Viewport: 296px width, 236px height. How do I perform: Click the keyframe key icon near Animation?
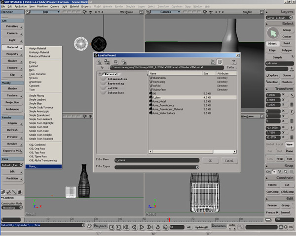241,227
